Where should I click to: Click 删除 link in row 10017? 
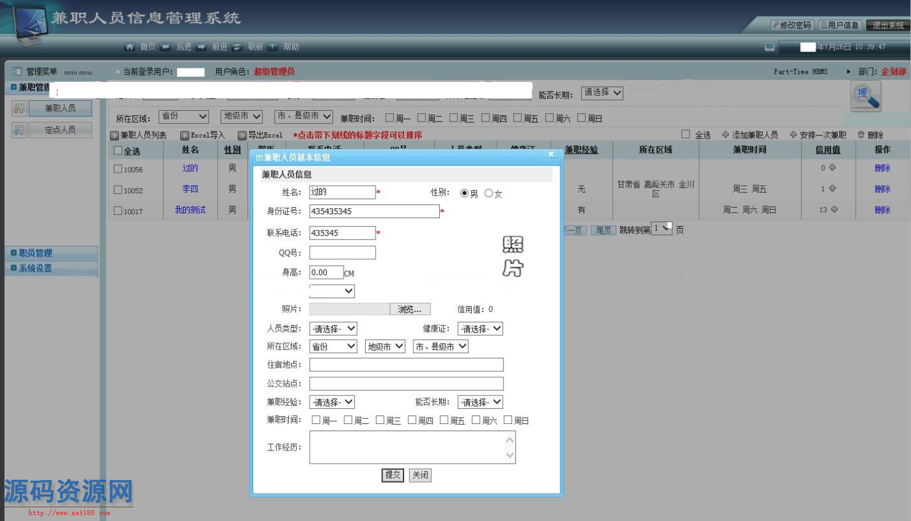coord(882,210)
